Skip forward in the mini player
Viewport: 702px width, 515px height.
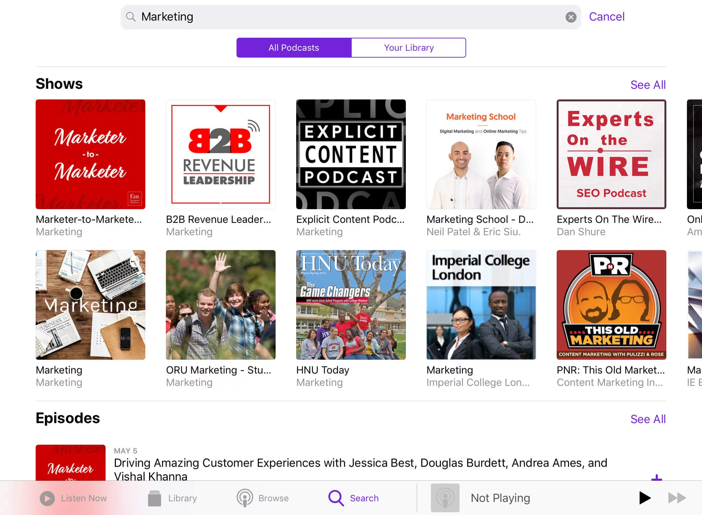pos(677,498)
